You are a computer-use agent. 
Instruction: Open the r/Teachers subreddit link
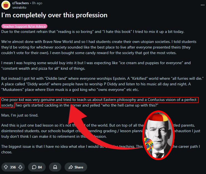(21, 3)
